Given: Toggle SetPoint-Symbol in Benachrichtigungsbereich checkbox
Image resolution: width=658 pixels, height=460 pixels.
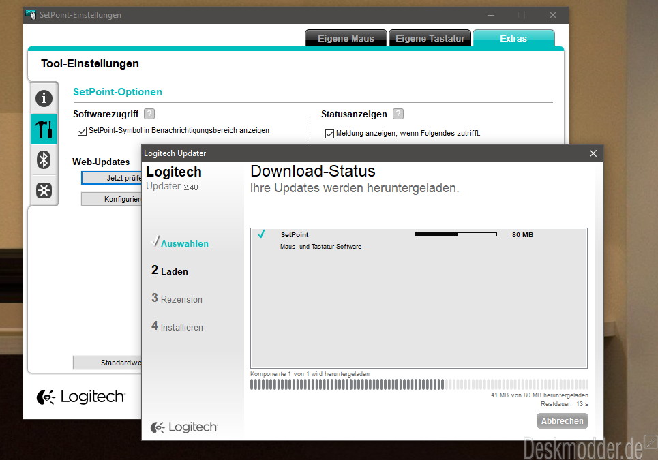Looking at the screenshot, I should (x=82, y=132).
